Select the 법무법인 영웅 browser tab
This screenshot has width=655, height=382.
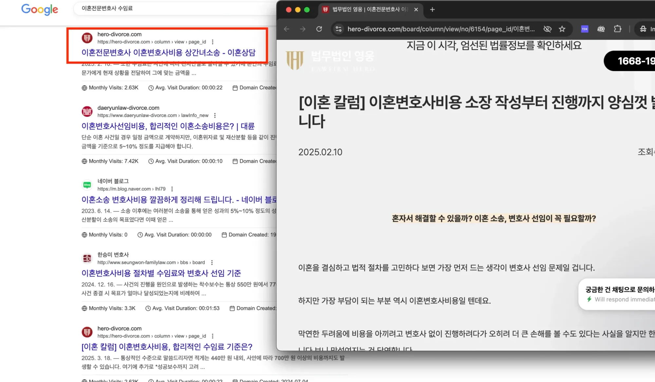(x=367, y=9)
